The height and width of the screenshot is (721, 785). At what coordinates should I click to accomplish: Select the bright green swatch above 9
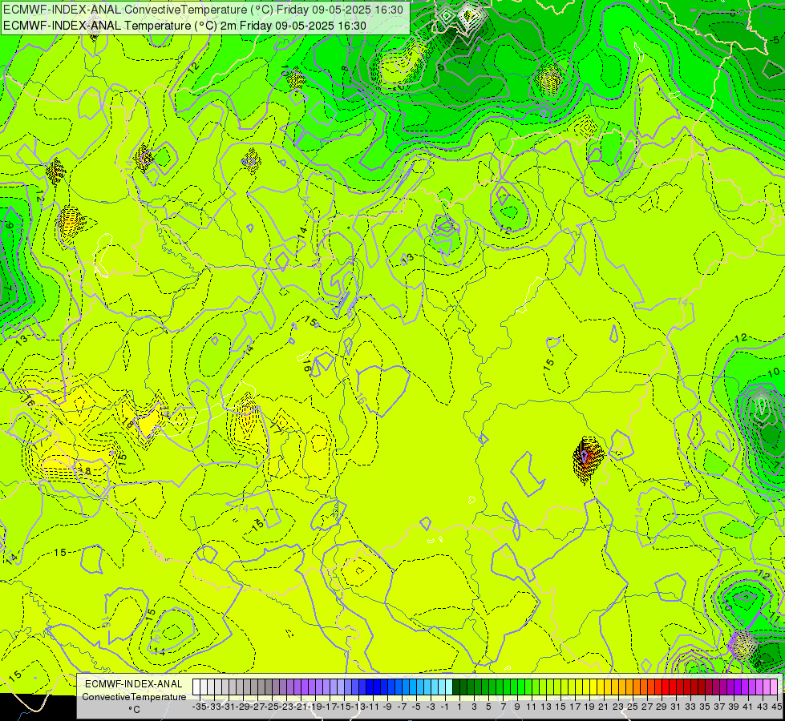(514, 687)
